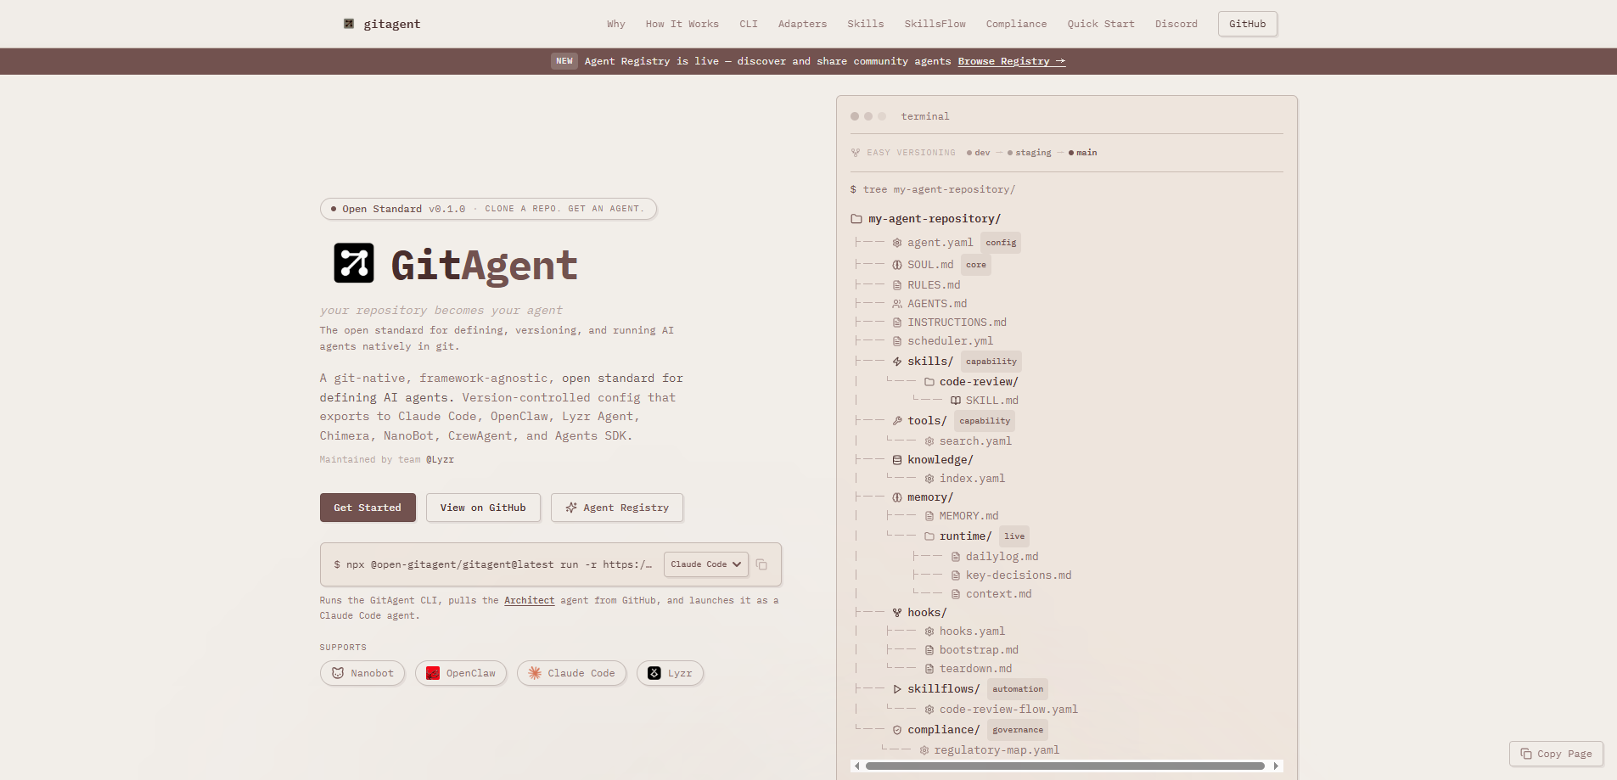Open the Claude Code adapter dropdown

pos(706,564)
